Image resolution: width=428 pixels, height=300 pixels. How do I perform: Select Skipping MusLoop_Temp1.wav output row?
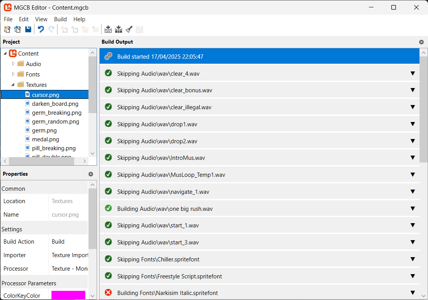point(259,175)
